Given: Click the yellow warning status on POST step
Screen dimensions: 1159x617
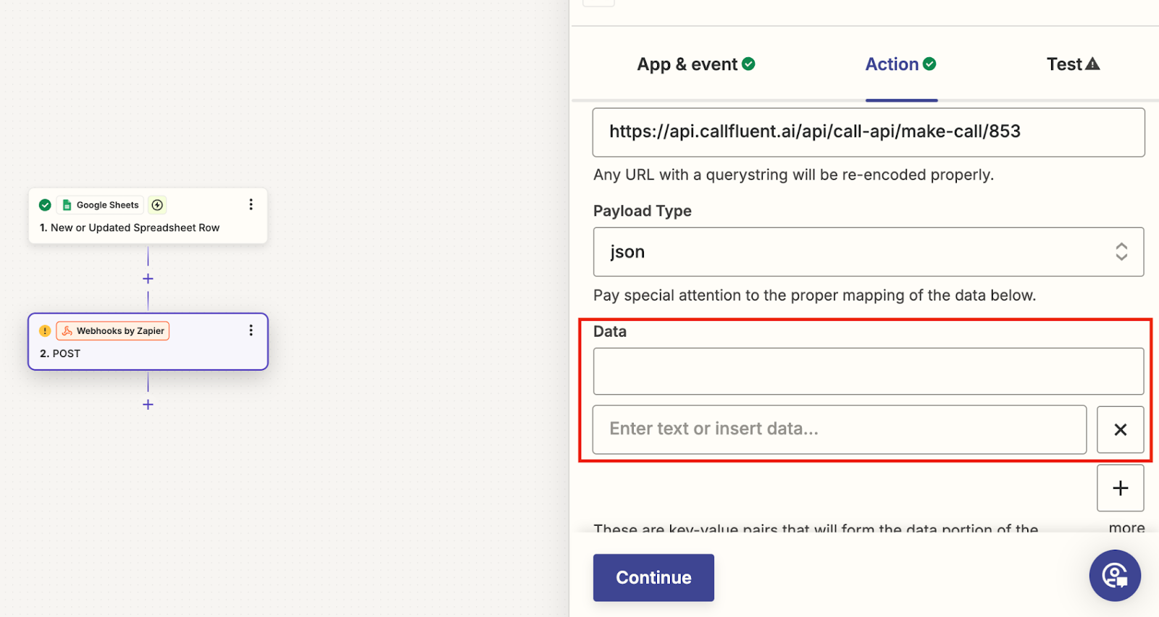Looking at the screenshot, I should click(x=45, y=331).
